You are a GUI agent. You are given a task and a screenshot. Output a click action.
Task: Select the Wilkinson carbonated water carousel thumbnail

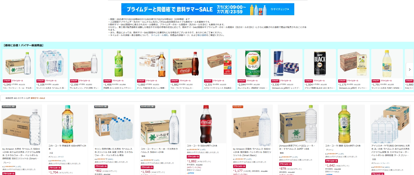[x=85, y=64]
